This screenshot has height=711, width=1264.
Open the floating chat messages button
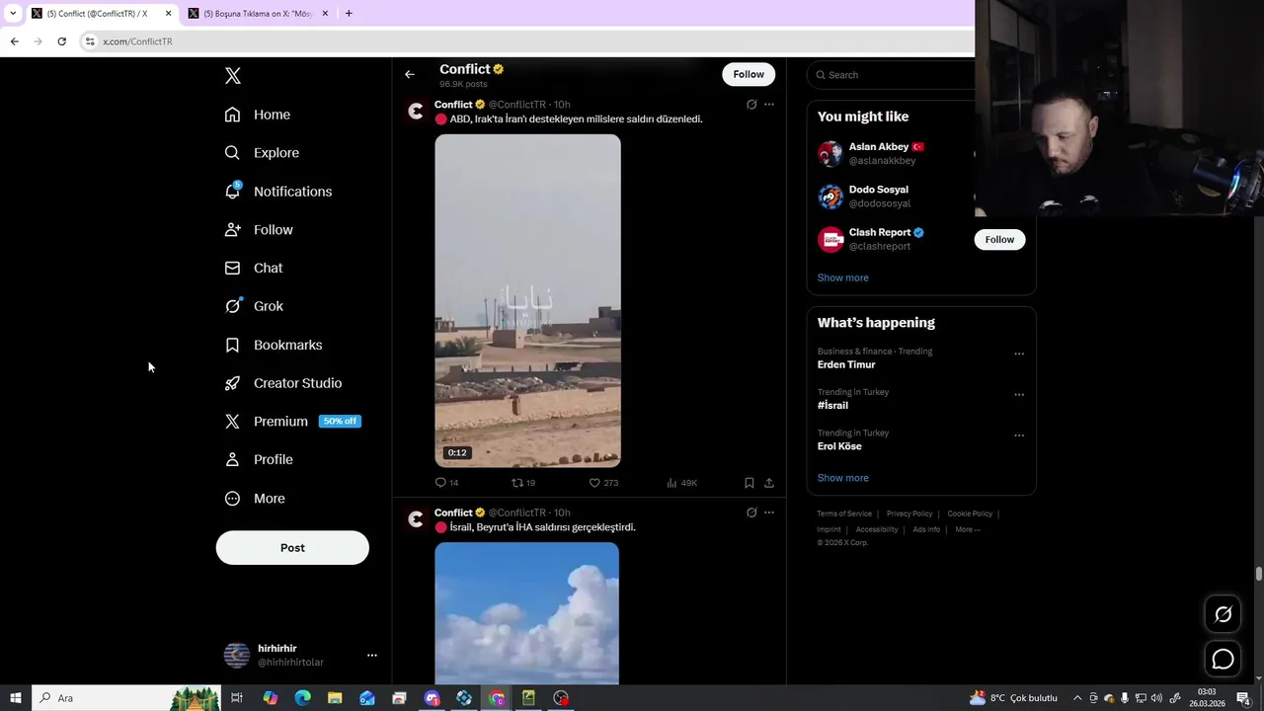(x=1223, y=659)
